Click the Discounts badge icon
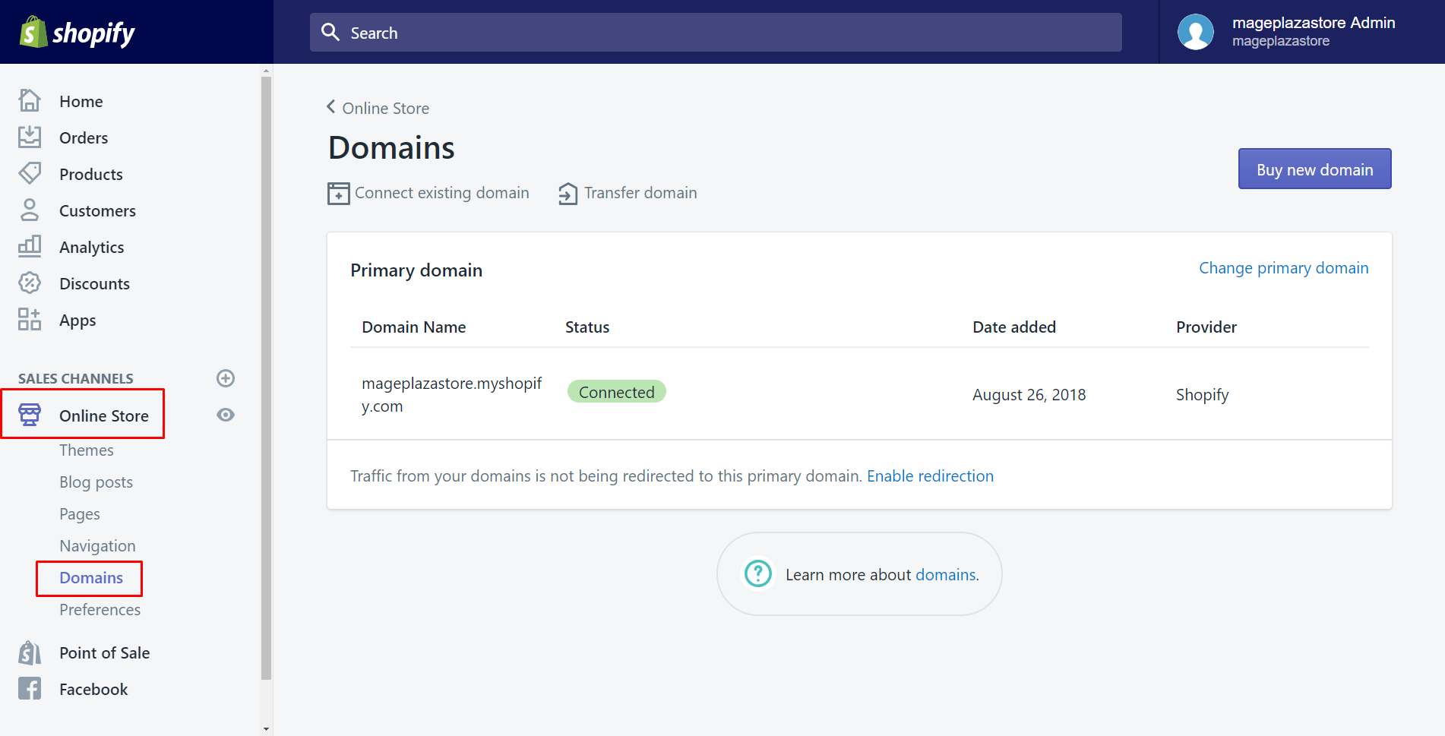 [x=30, y=283]
